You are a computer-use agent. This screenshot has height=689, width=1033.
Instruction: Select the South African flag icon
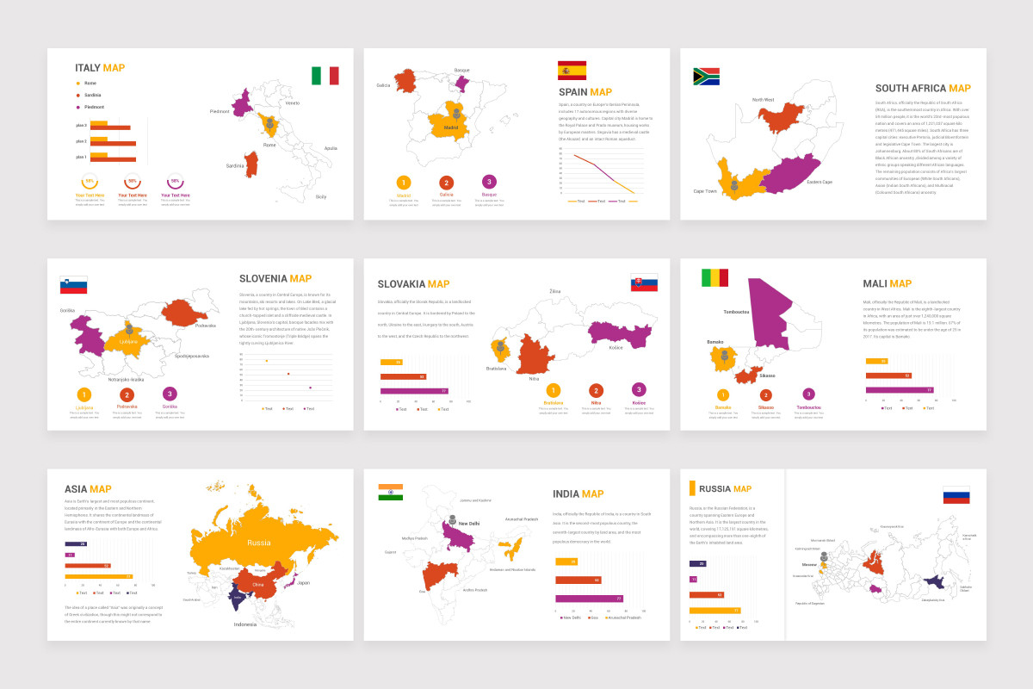[705, 76]
